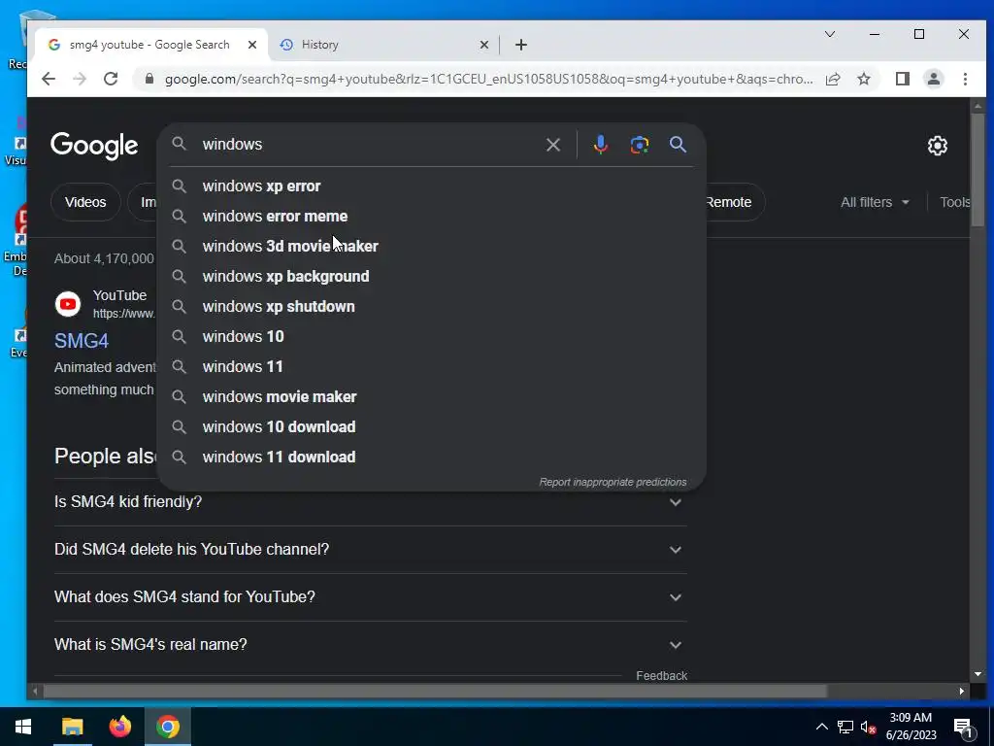Click the Chrome taskbar icon
This screenshot has height=746, width=994.
click(x=168, y=727)
